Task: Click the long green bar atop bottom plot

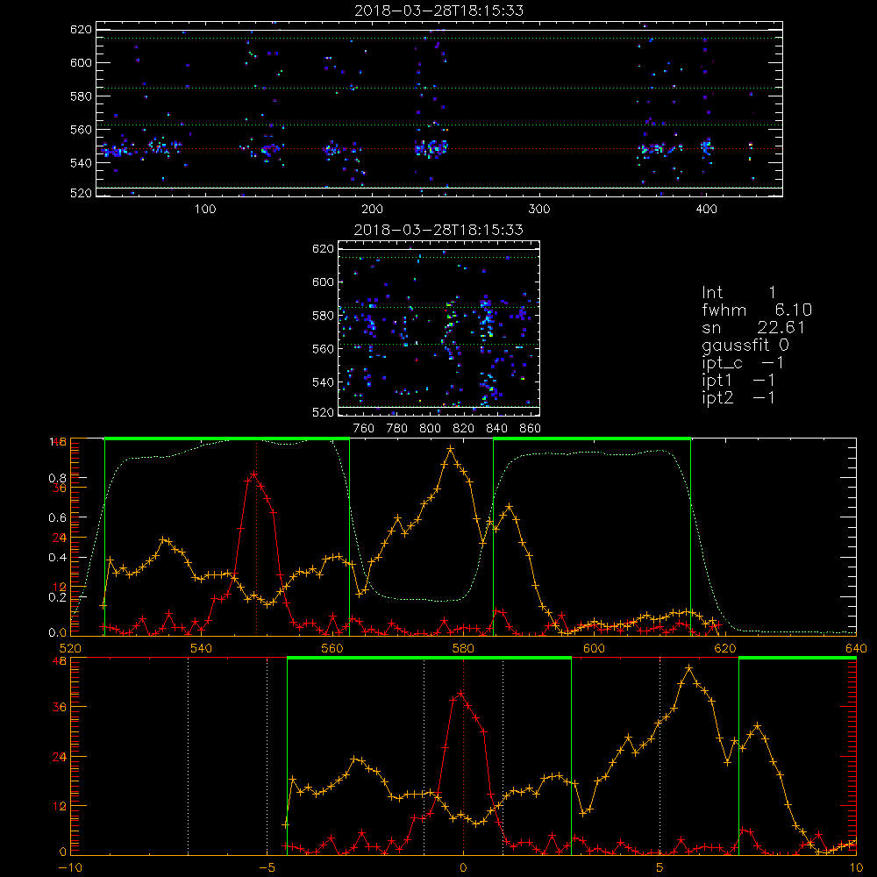Action: pos(429,659)
